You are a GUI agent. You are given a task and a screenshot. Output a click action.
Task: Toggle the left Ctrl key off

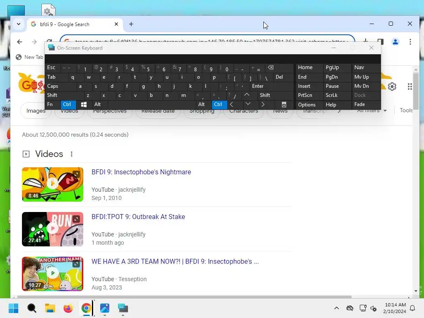click(x=68, y=104)
